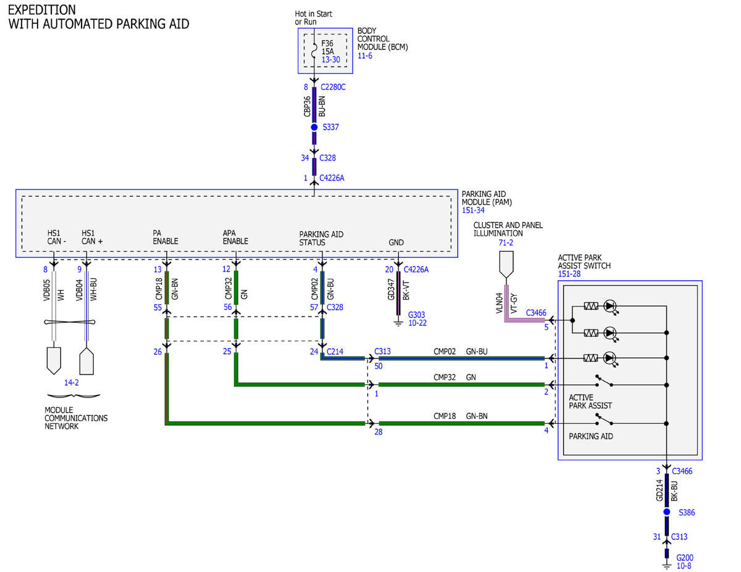Click the Cluster and Panel Illumination off-page connector
This screenshot has width=741, height=572.
point(506,264)
